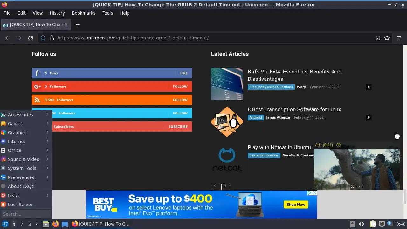This screenshot has height=229, width=407.
Task: Open the Tools menu
Action: point(108,13)
